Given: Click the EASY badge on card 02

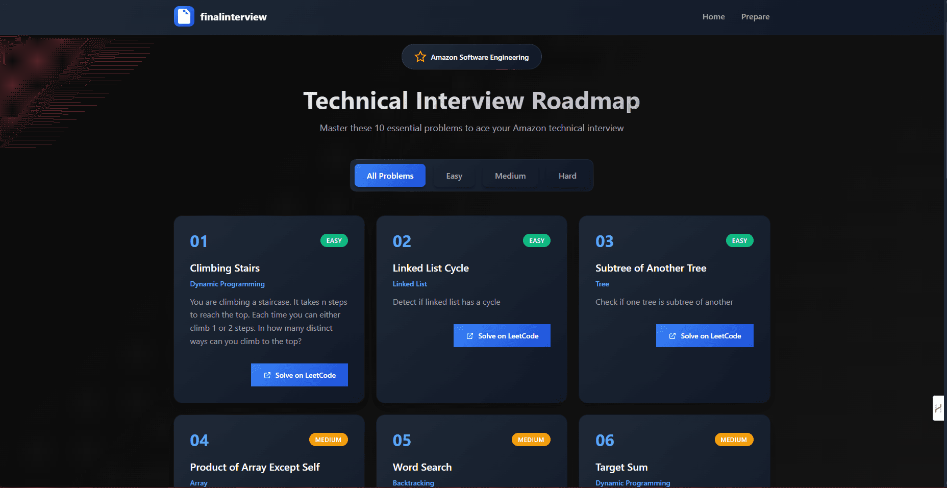Looking at the screenshot, I should (537, 240).
